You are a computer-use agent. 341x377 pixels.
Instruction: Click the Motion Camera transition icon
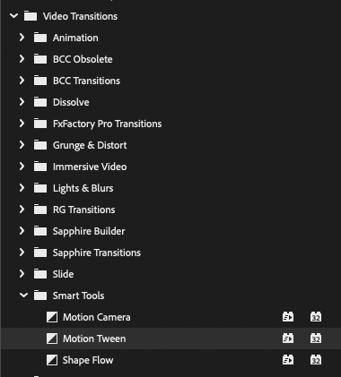(52, 317)
